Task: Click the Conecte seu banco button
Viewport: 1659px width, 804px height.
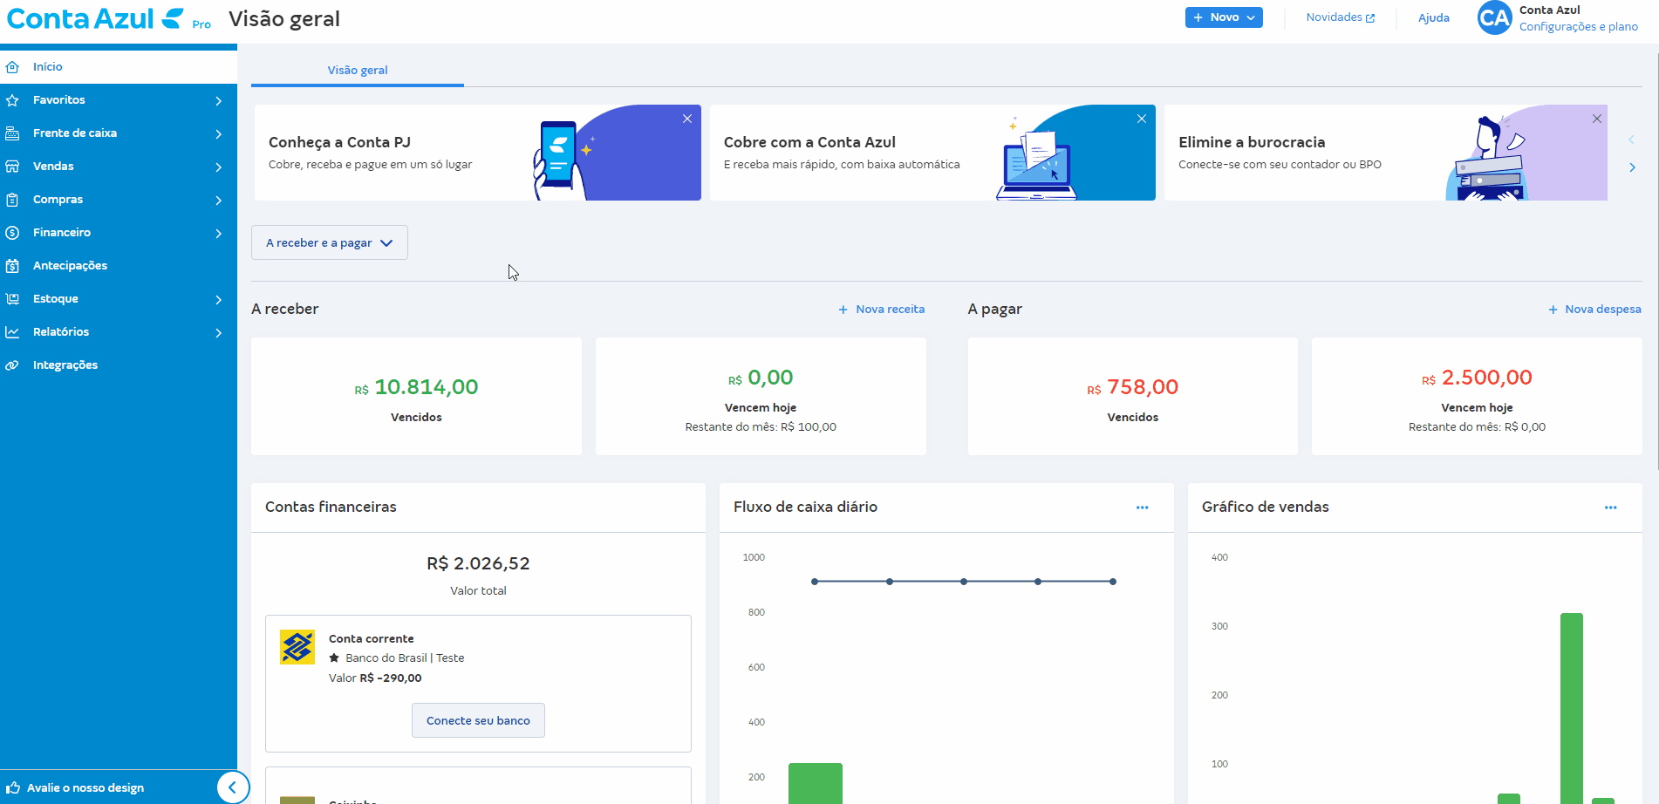Action: pos(478,720)
